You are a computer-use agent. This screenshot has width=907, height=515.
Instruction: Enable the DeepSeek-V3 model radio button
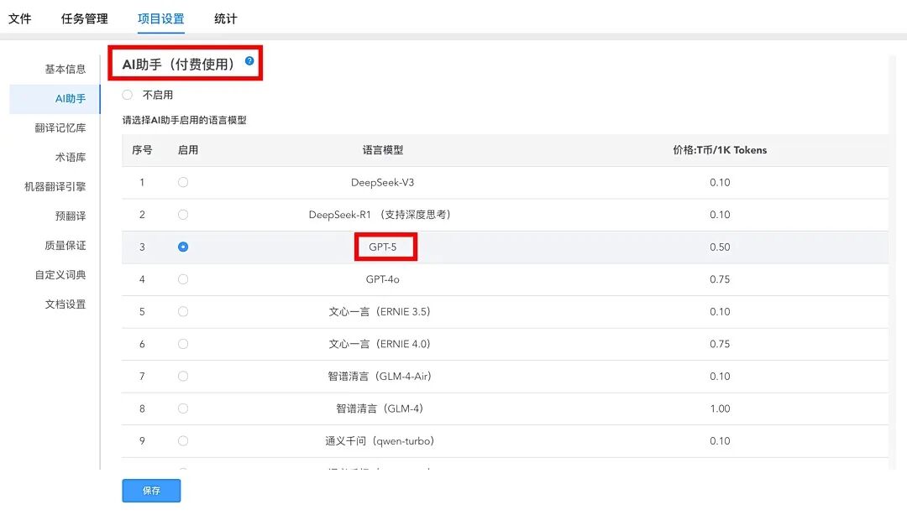[183, 182]
